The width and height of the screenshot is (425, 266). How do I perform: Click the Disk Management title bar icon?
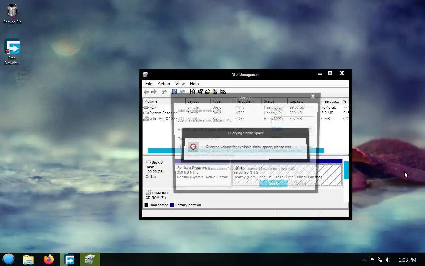click(145, 75)
